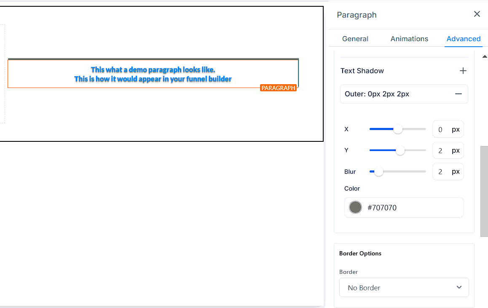Switch to the General tab
This screenshot has height=308, width=488.
pos(355,39)
